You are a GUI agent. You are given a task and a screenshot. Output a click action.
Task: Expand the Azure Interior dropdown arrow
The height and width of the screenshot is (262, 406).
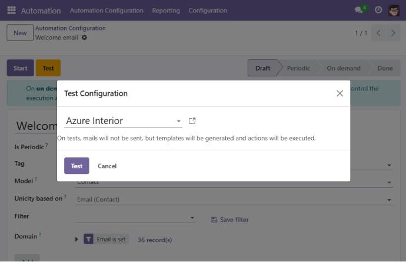pos(179,121)
